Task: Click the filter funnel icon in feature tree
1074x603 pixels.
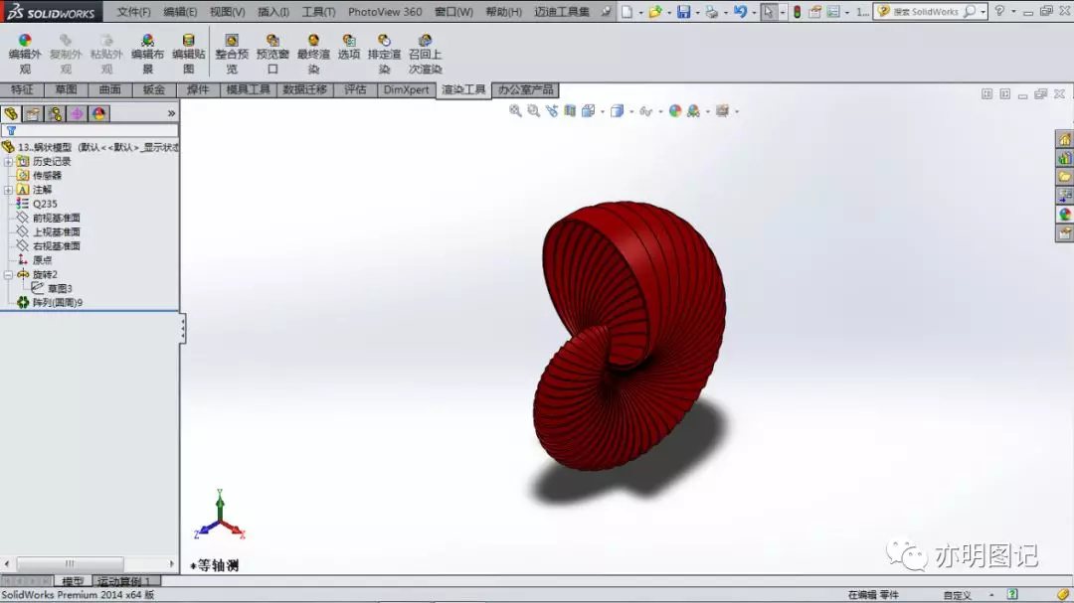Action: click(x=11, y=131)
